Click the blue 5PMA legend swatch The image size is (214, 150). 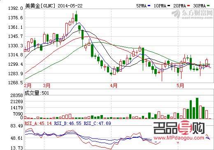(149, 6)
